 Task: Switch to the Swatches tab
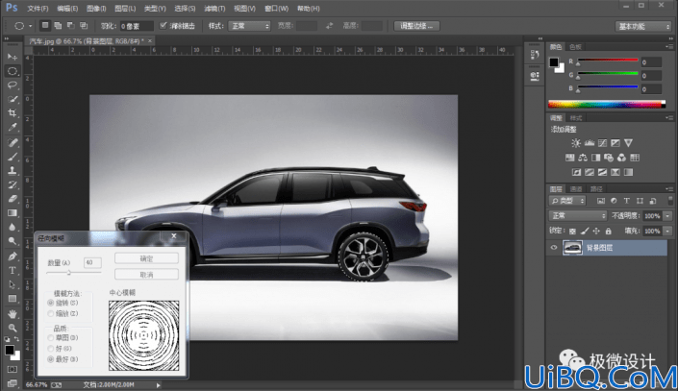[x=575, y=47]
